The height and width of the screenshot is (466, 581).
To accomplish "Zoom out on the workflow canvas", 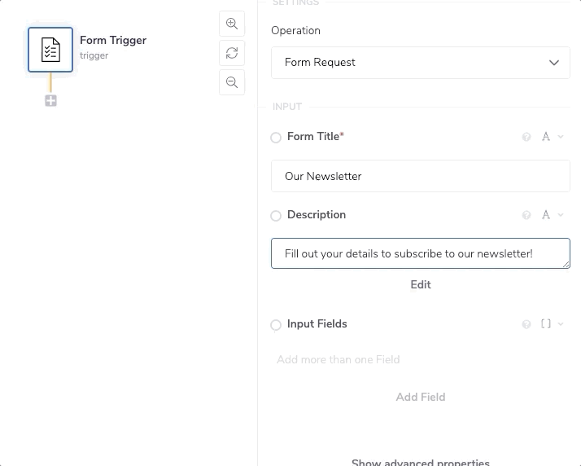I will (x=232, y=82).
